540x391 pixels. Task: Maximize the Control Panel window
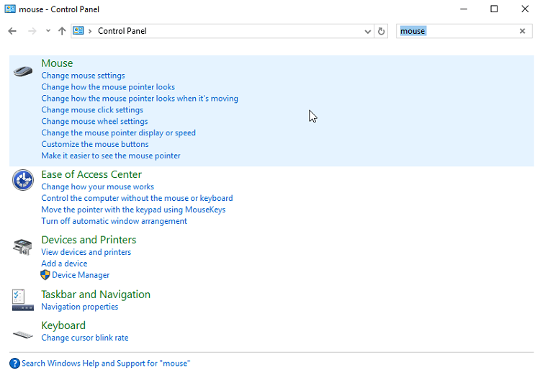[x=494, y=9]
